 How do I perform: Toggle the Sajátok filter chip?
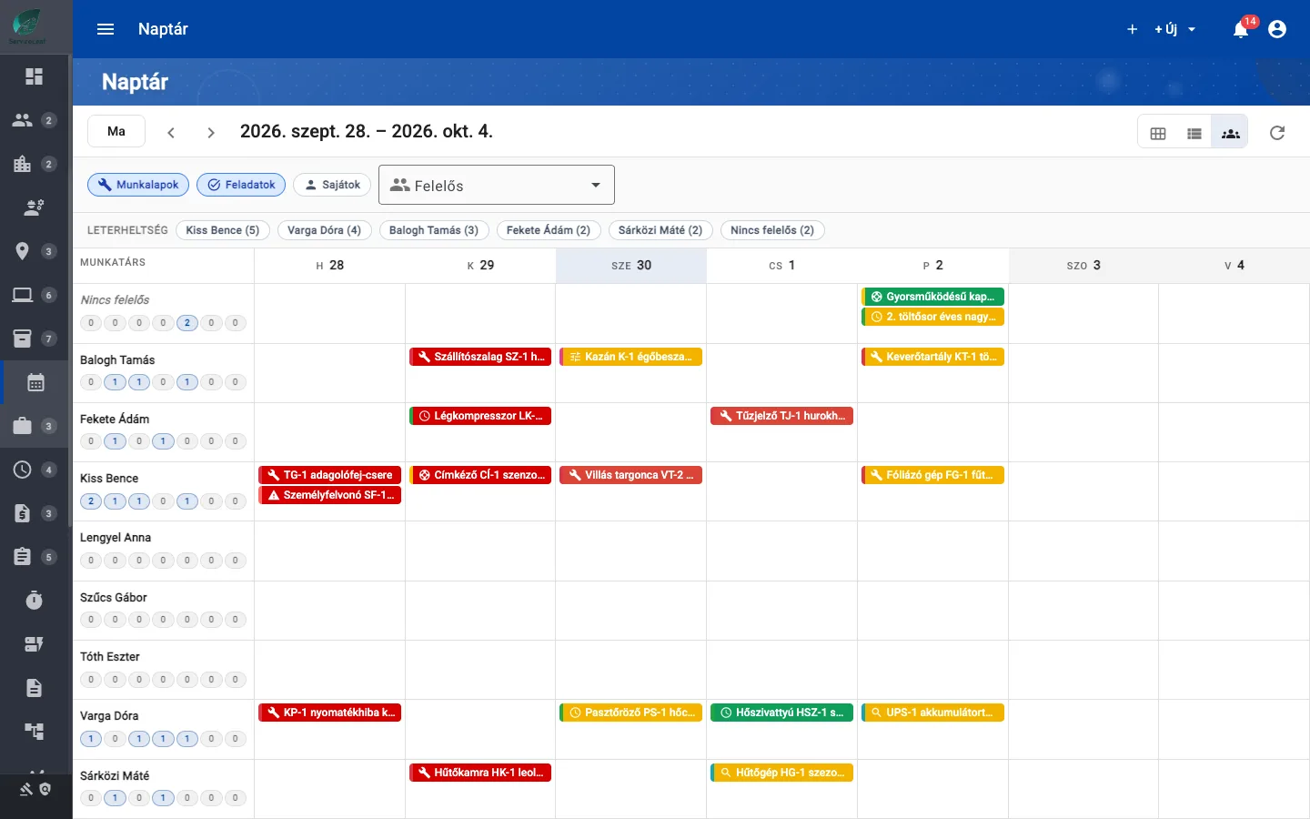(332, 185)
